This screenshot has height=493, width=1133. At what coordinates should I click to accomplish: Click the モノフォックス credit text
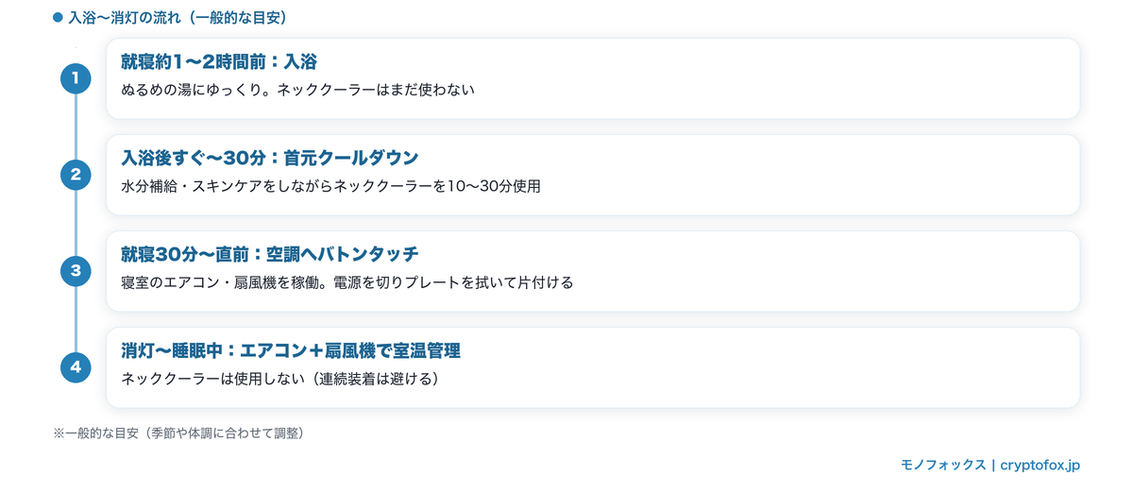click(942, 466)
